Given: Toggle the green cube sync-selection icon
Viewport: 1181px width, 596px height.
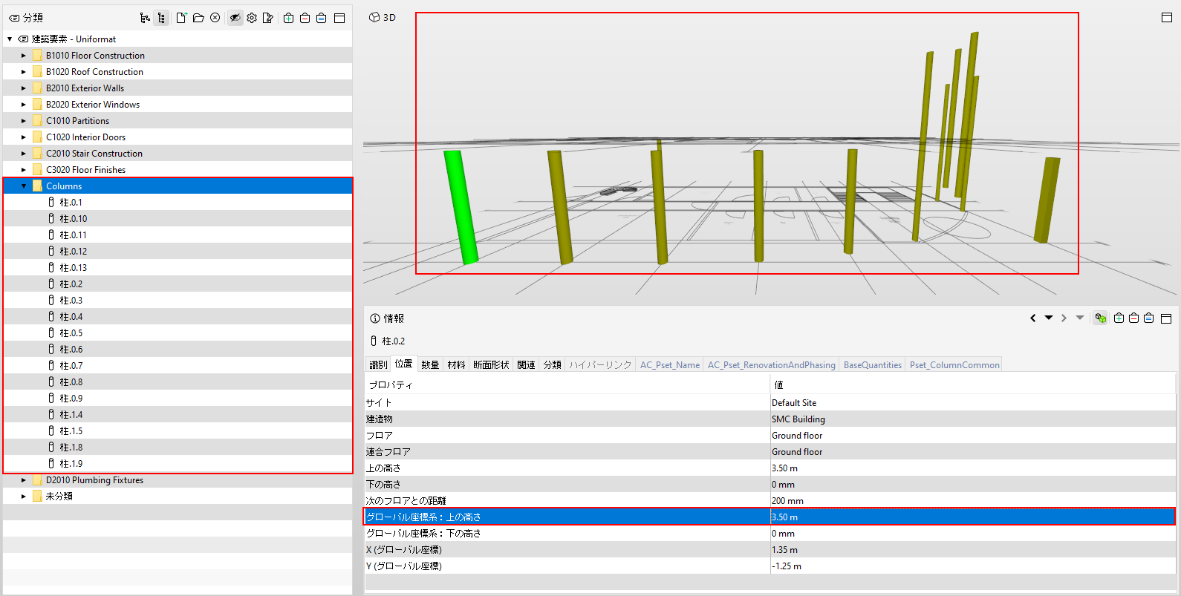Looking at the screenshot, I should [1100, 318].
